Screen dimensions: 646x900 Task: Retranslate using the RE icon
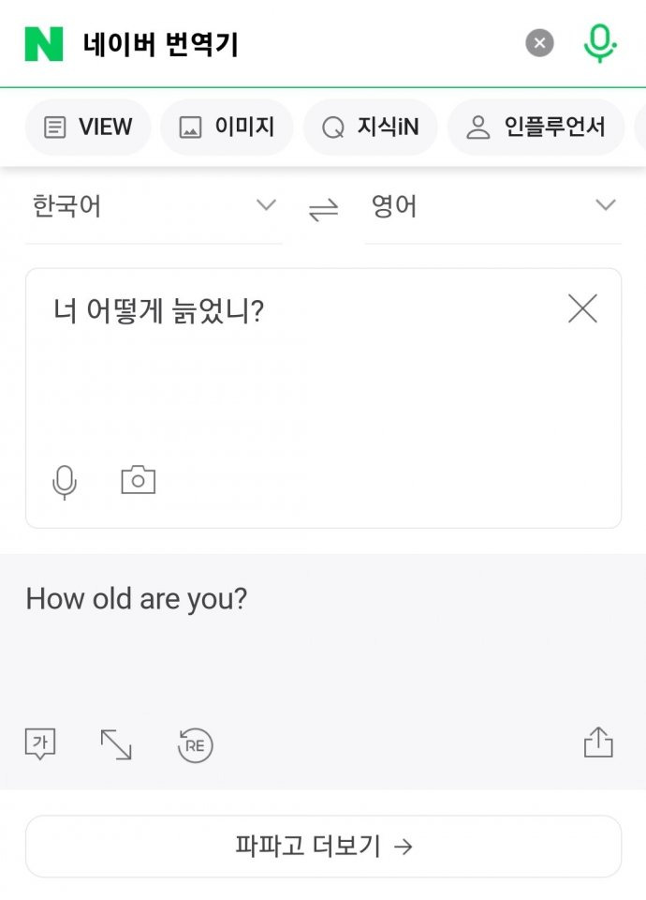tap(194, 745)
